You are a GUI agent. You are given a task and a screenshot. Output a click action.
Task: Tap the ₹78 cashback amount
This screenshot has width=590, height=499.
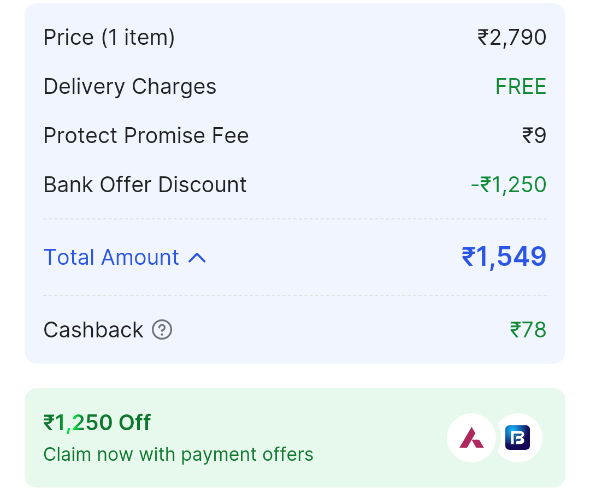[528, 330]
